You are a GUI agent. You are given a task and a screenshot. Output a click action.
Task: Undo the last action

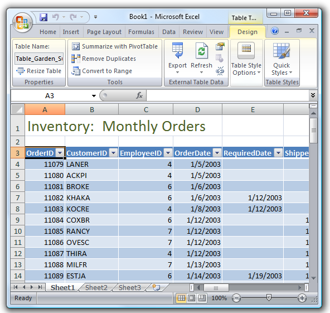pos(56,17)
